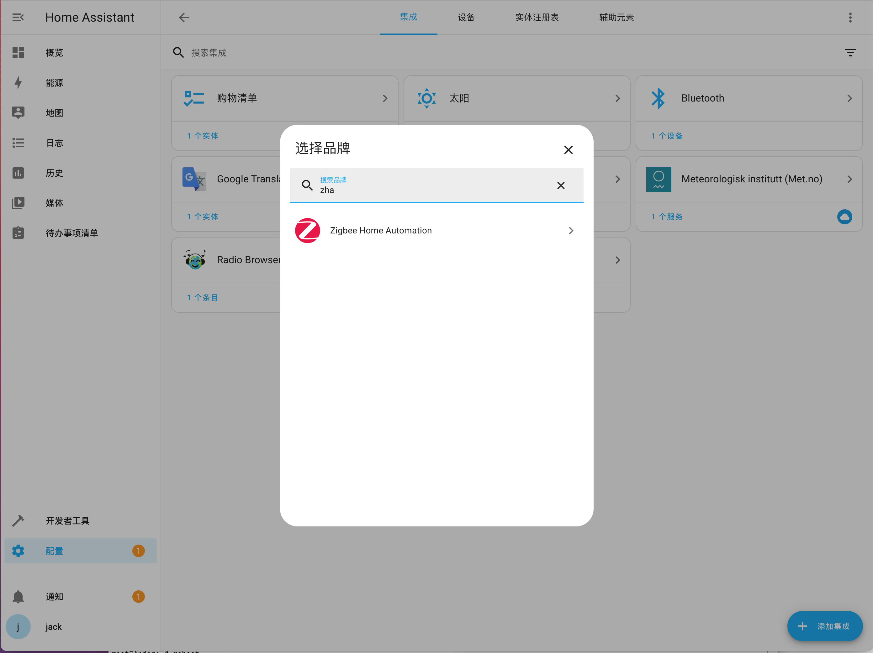Open the notifications panel

point(54,596)
